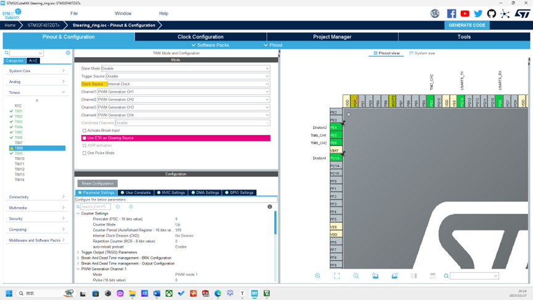Image resolution: width=533 pixels, height=300 pixels.
Task: Click the peripheral settings gear icon
Action: pos(68,52)
